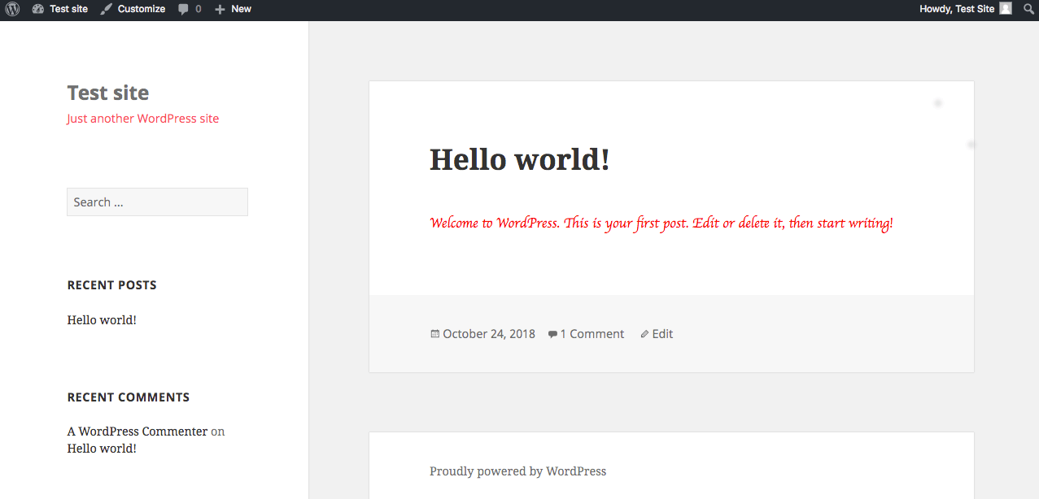1039x499 pixels.
Task: Open the New content menu
Action: click(x=234, y=9)
